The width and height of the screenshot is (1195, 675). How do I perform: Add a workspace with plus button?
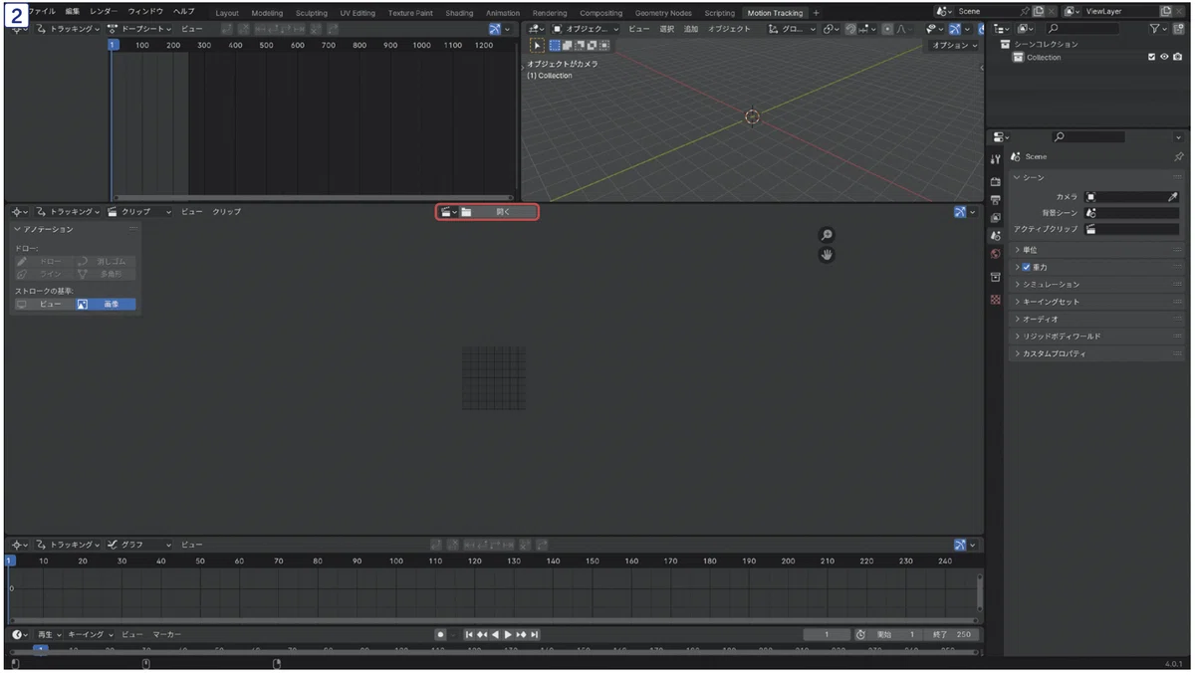(817, 13)
